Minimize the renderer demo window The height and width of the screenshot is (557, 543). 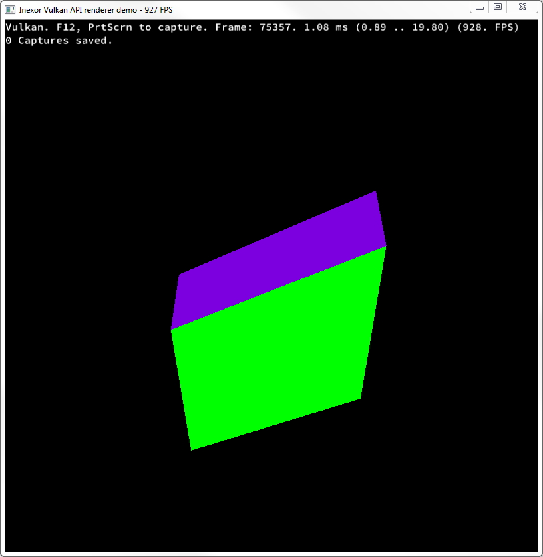point(480,7)
